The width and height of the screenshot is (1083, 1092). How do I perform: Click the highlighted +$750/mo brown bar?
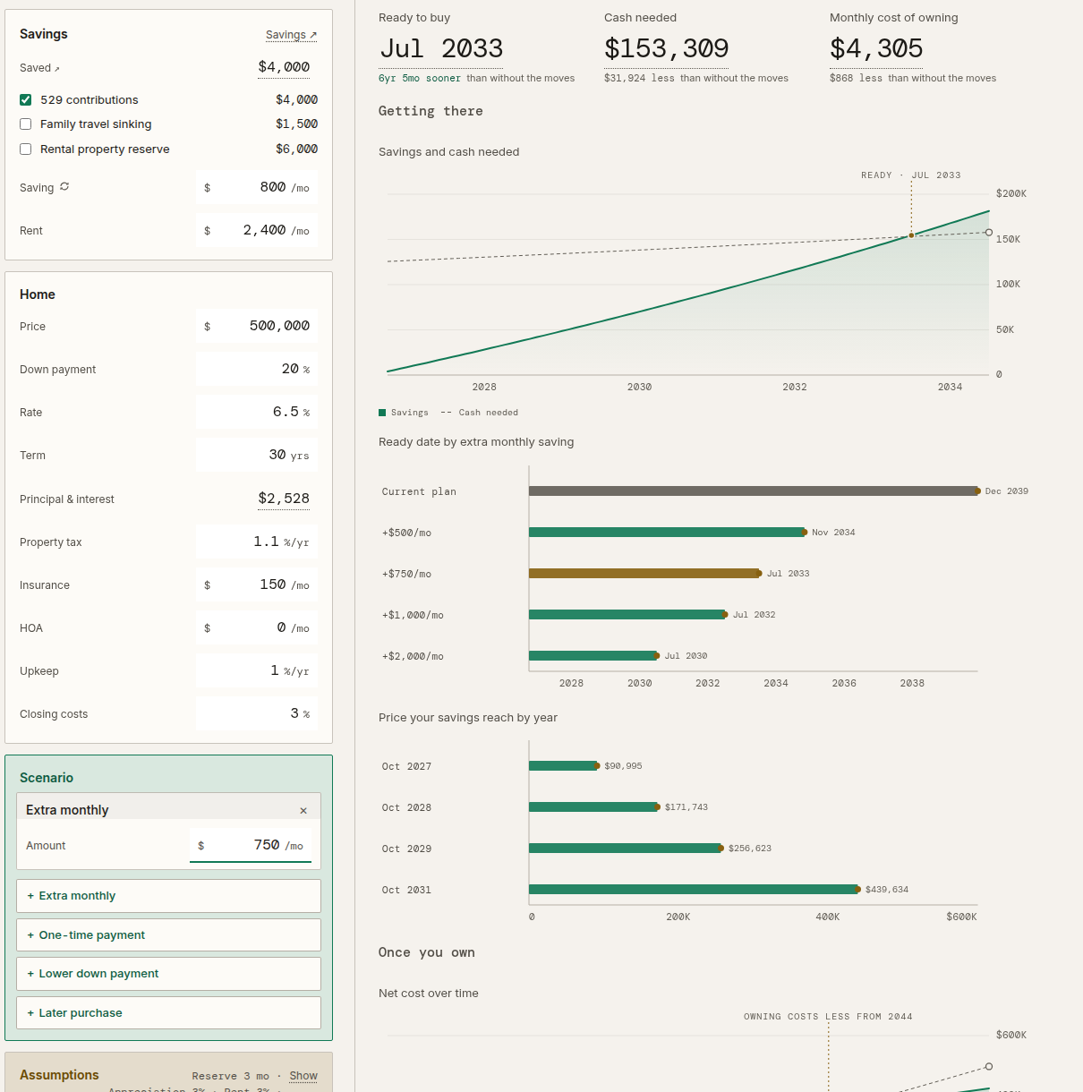(x=644, y=574)
